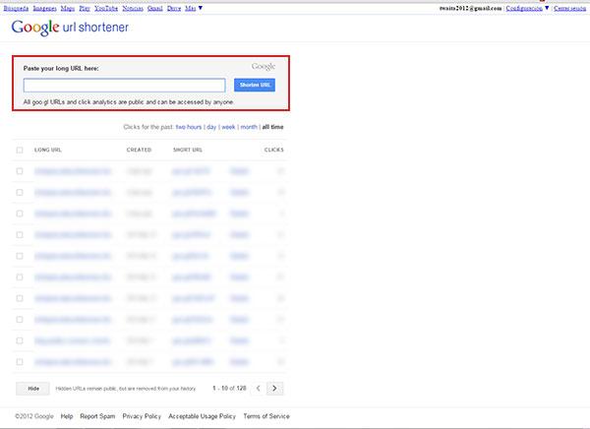Click the long URL input field

124,86
